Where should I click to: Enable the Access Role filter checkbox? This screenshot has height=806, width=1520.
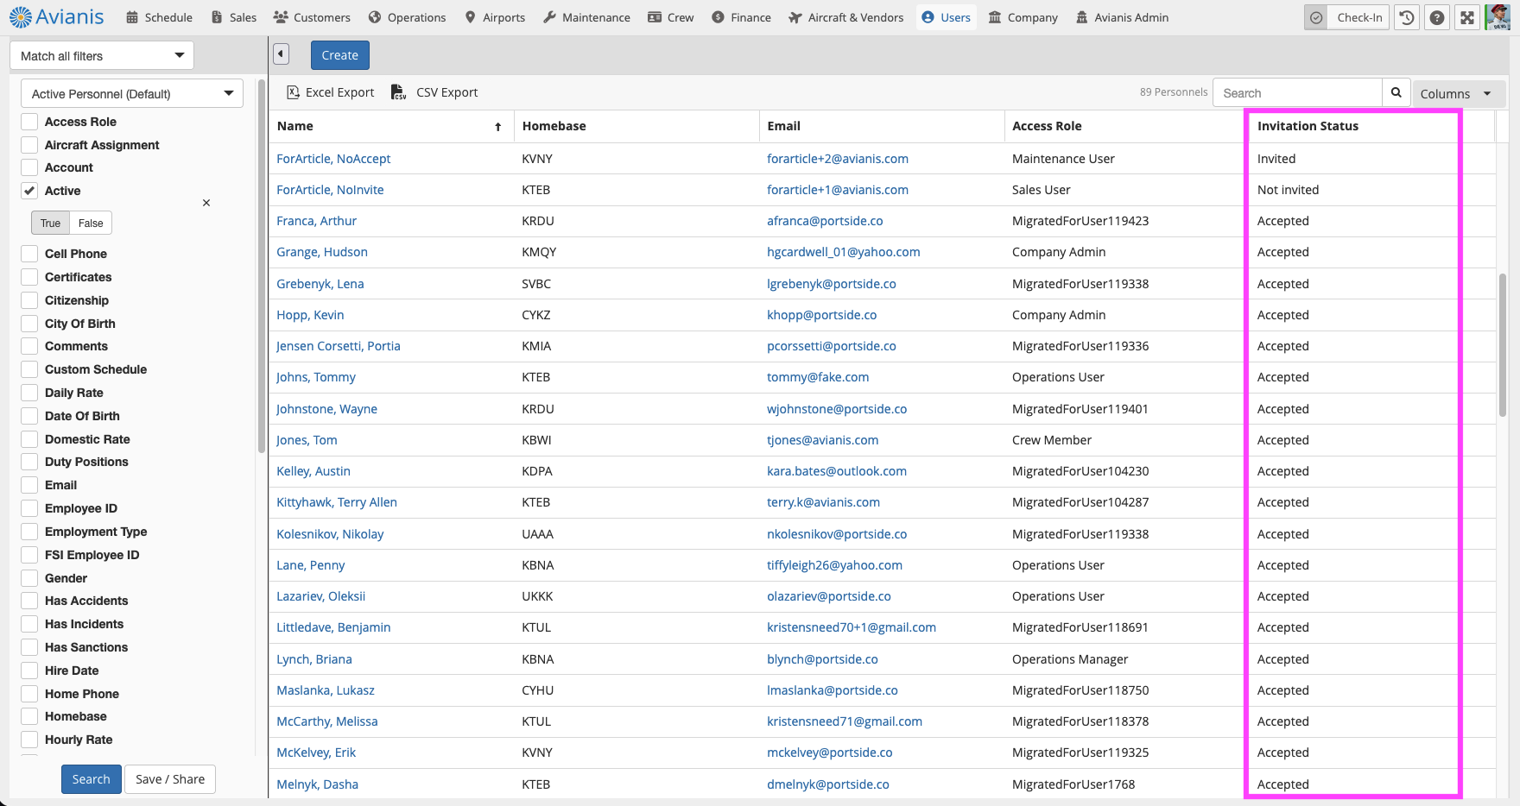(x=30, y=122)
